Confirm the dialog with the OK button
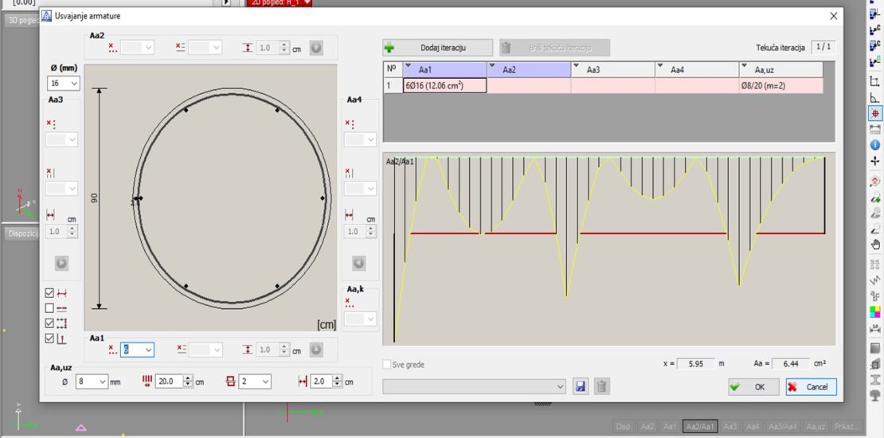This screenshot has width=884, height=438. pos(752,387)
